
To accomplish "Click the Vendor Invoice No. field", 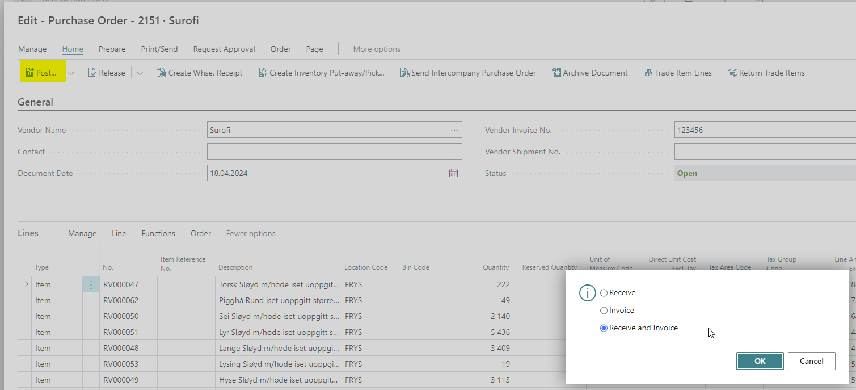I will (763, 130).
